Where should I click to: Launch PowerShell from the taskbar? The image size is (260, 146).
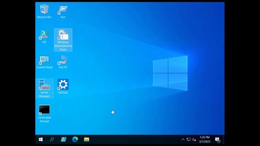pos(63,140)
